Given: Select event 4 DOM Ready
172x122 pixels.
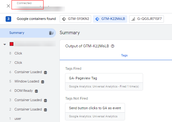Looking at the screenshot, I should coord(23,91).
